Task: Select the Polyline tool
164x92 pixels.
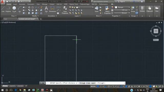Action: (x=8, y=9)
